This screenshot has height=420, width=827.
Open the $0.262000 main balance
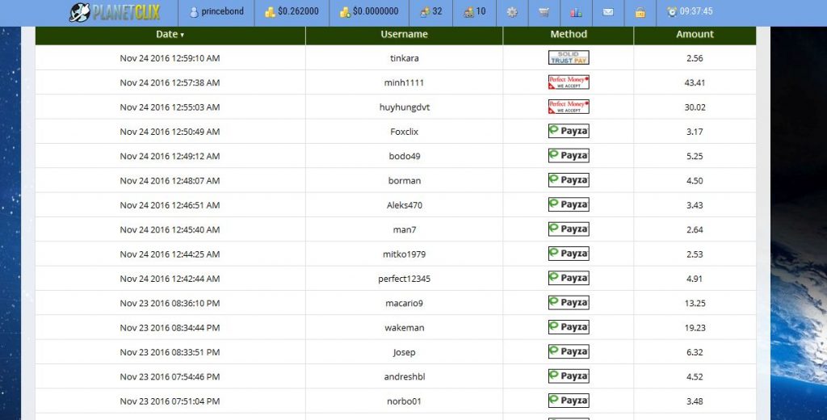(x=292, y=12)
